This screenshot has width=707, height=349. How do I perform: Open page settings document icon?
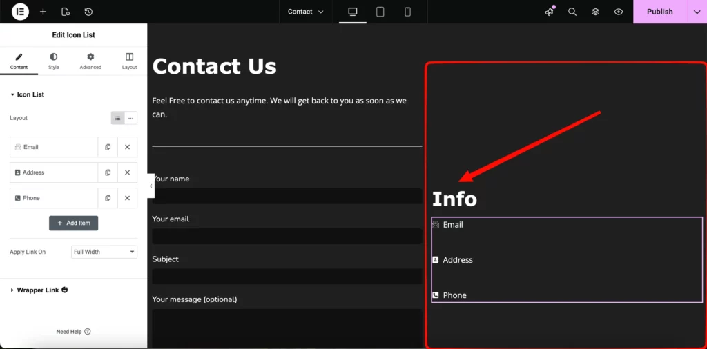click(66, 12)
